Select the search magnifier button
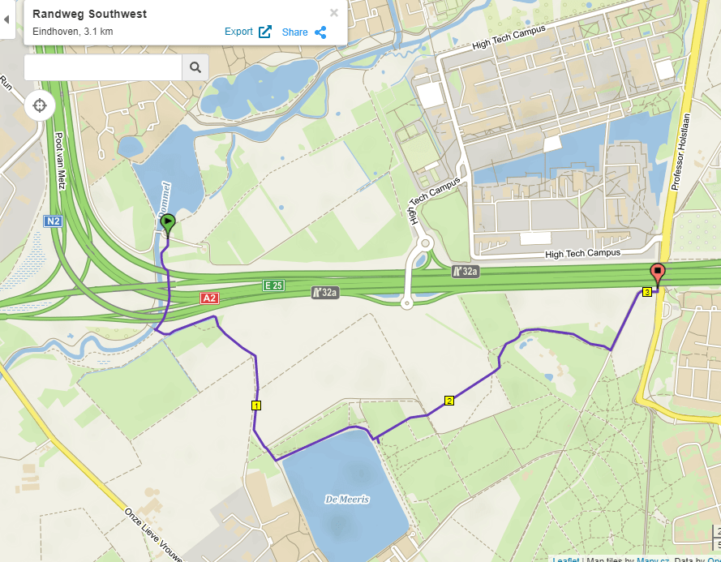This screenshot has width=721, height=562. [x=195, y=67]
